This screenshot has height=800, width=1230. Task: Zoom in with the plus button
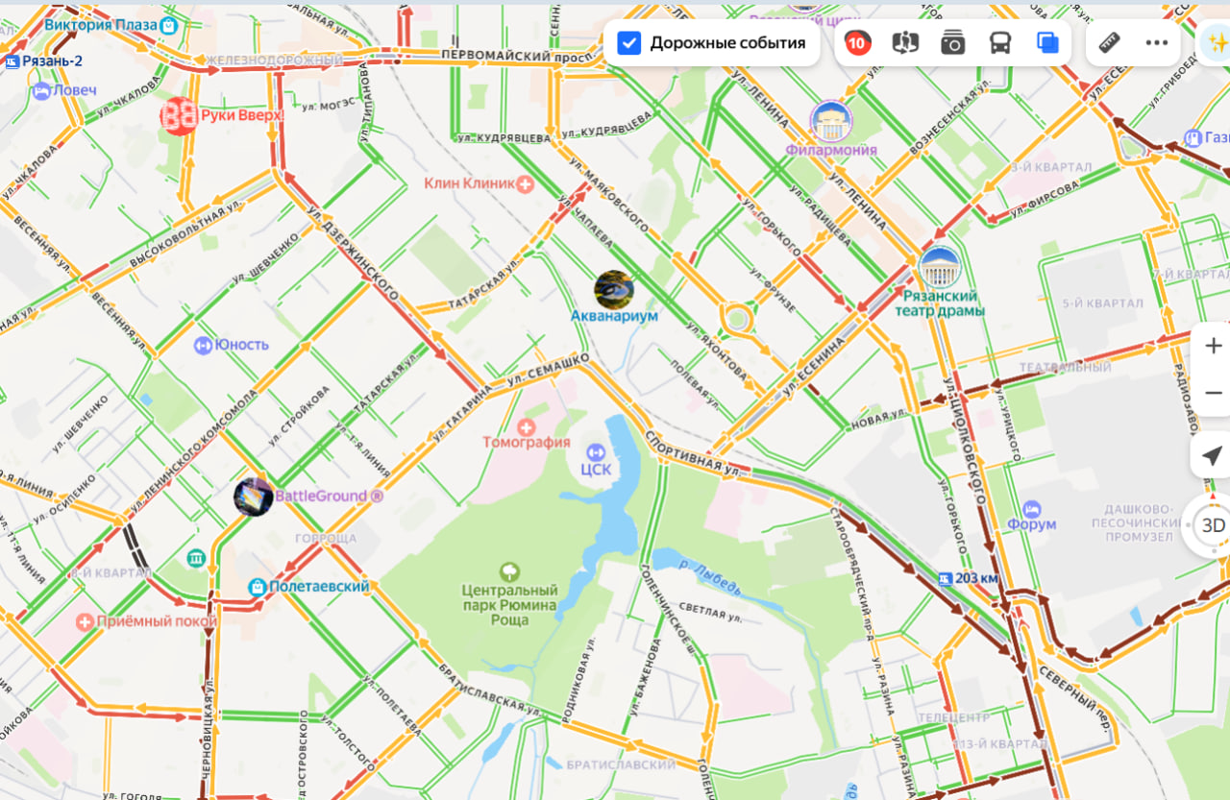point(1213,346)
